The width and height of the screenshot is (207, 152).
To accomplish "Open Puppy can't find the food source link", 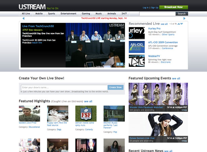I will (x=57, y=124).
